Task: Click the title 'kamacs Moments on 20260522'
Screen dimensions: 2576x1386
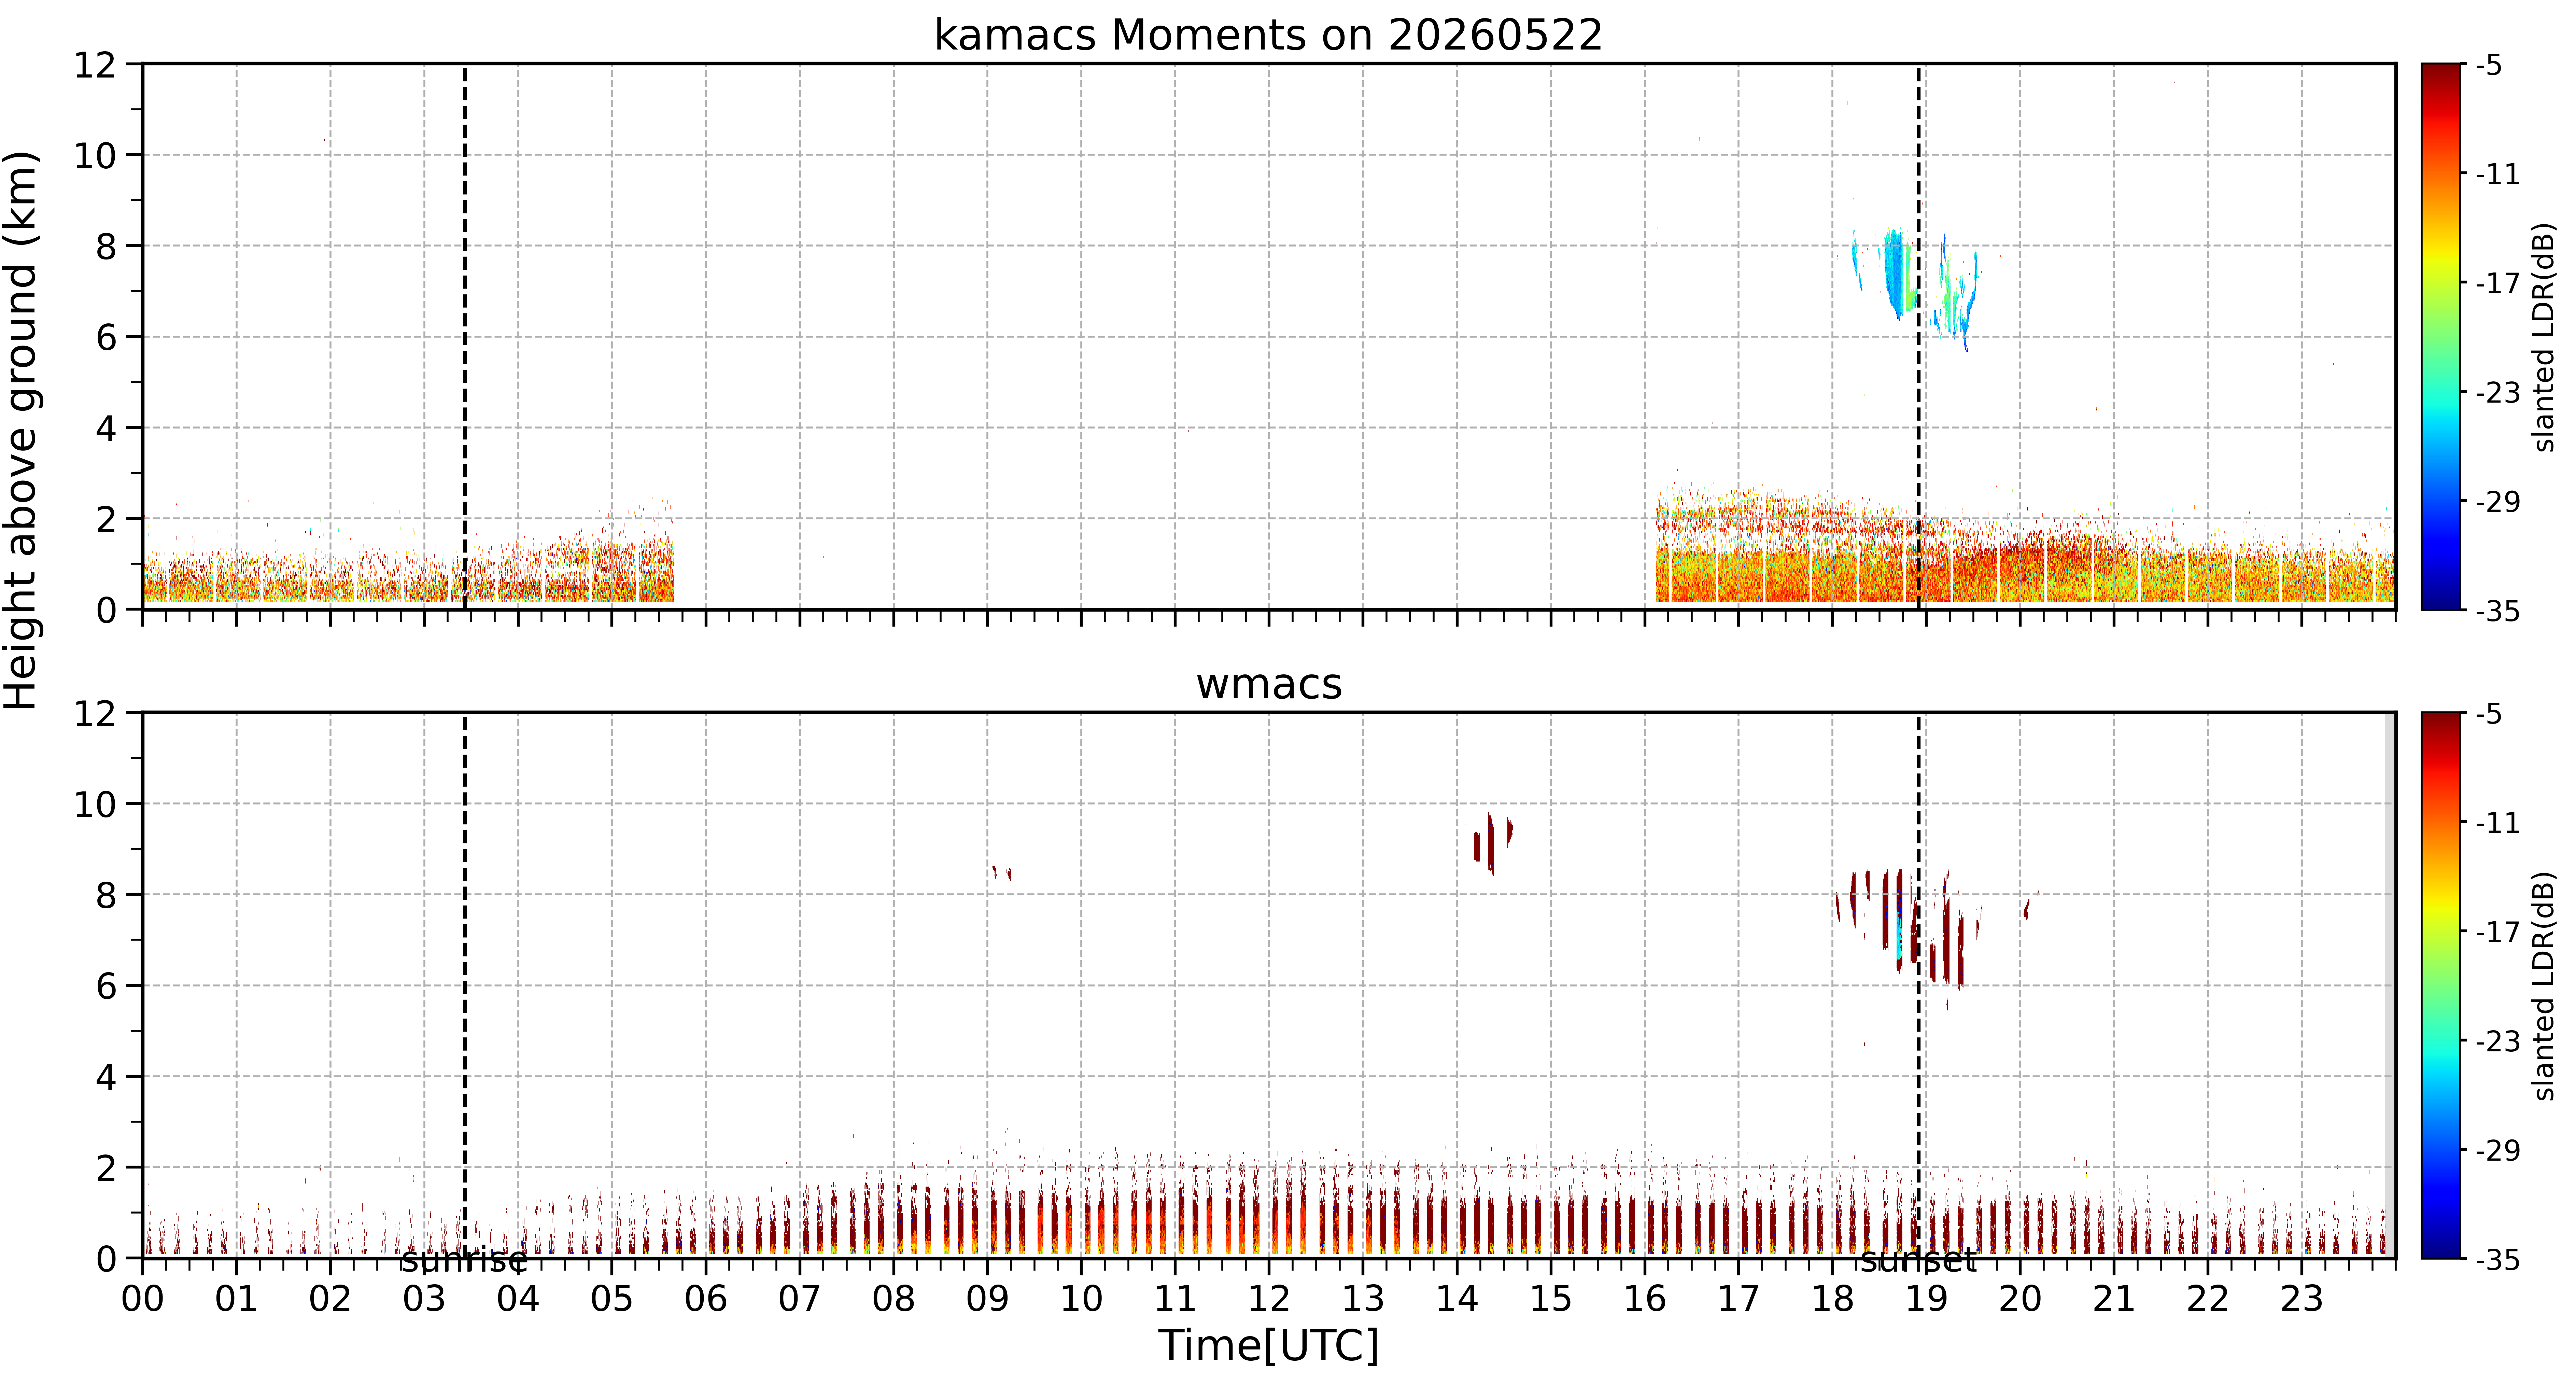Action: click(1268, 35)
